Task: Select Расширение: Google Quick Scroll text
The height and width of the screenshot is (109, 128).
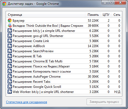Action: (37, 87)
